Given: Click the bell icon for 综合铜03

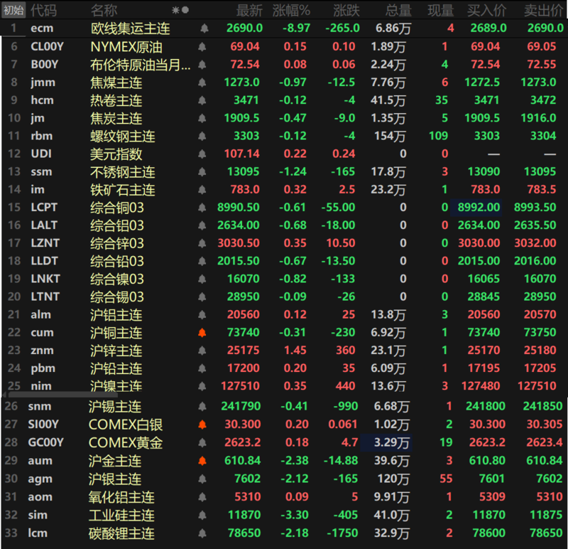Looking at the screenshot, I should [202, 207].
